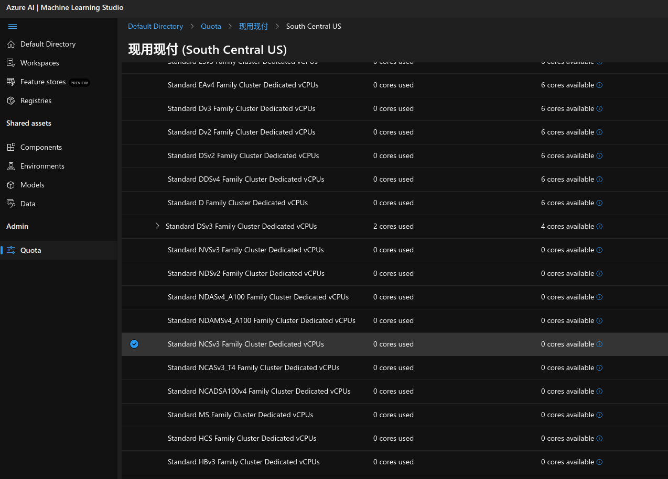The image size is (668, 479).
Task: Open Default Directory in the sidebar
Action: point(59,44)
